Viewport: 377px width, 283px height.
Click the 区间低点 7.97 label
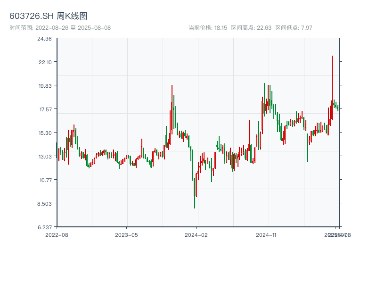click(x=294, y=28)
